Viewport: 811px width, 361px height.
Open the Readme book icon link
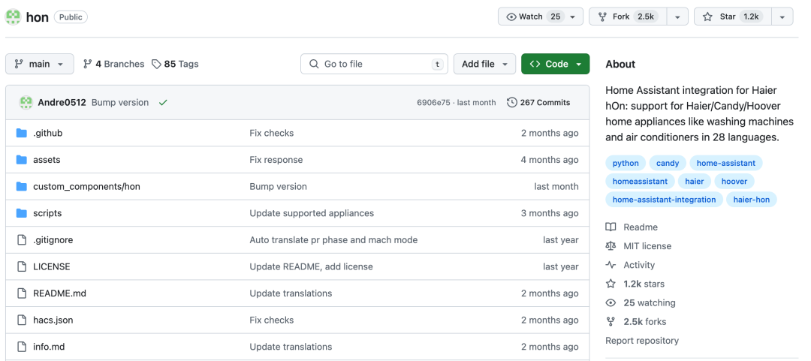tap(611, 227)
